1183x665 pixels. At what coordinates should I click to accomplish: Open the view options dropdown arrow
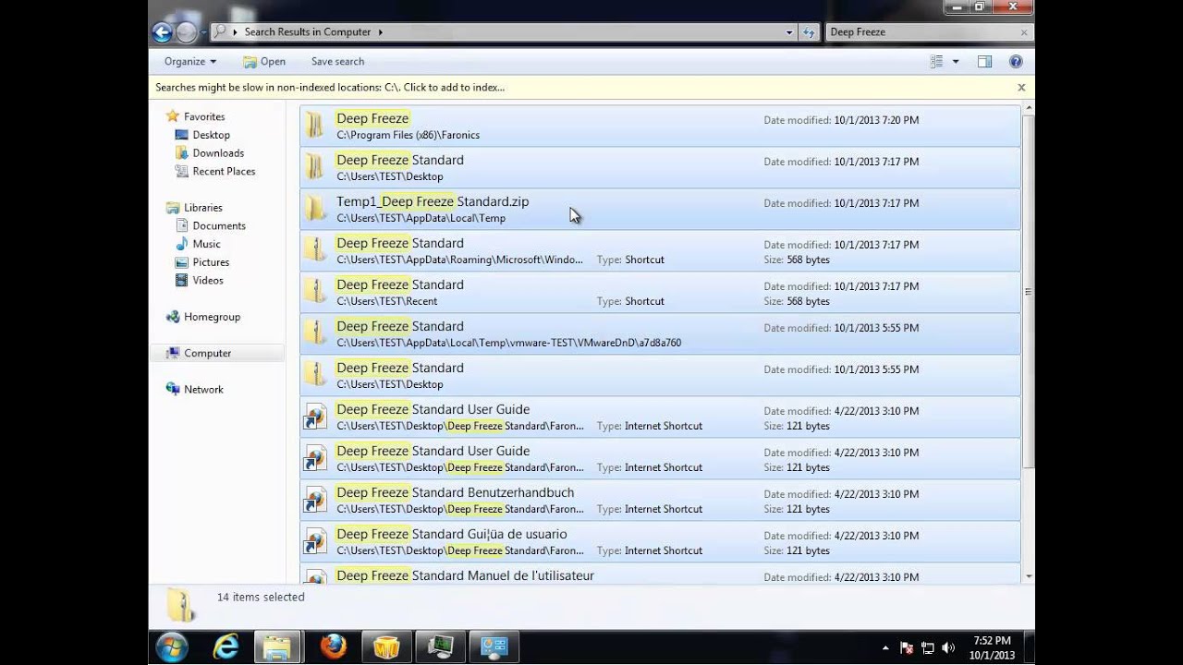(956, 62)
